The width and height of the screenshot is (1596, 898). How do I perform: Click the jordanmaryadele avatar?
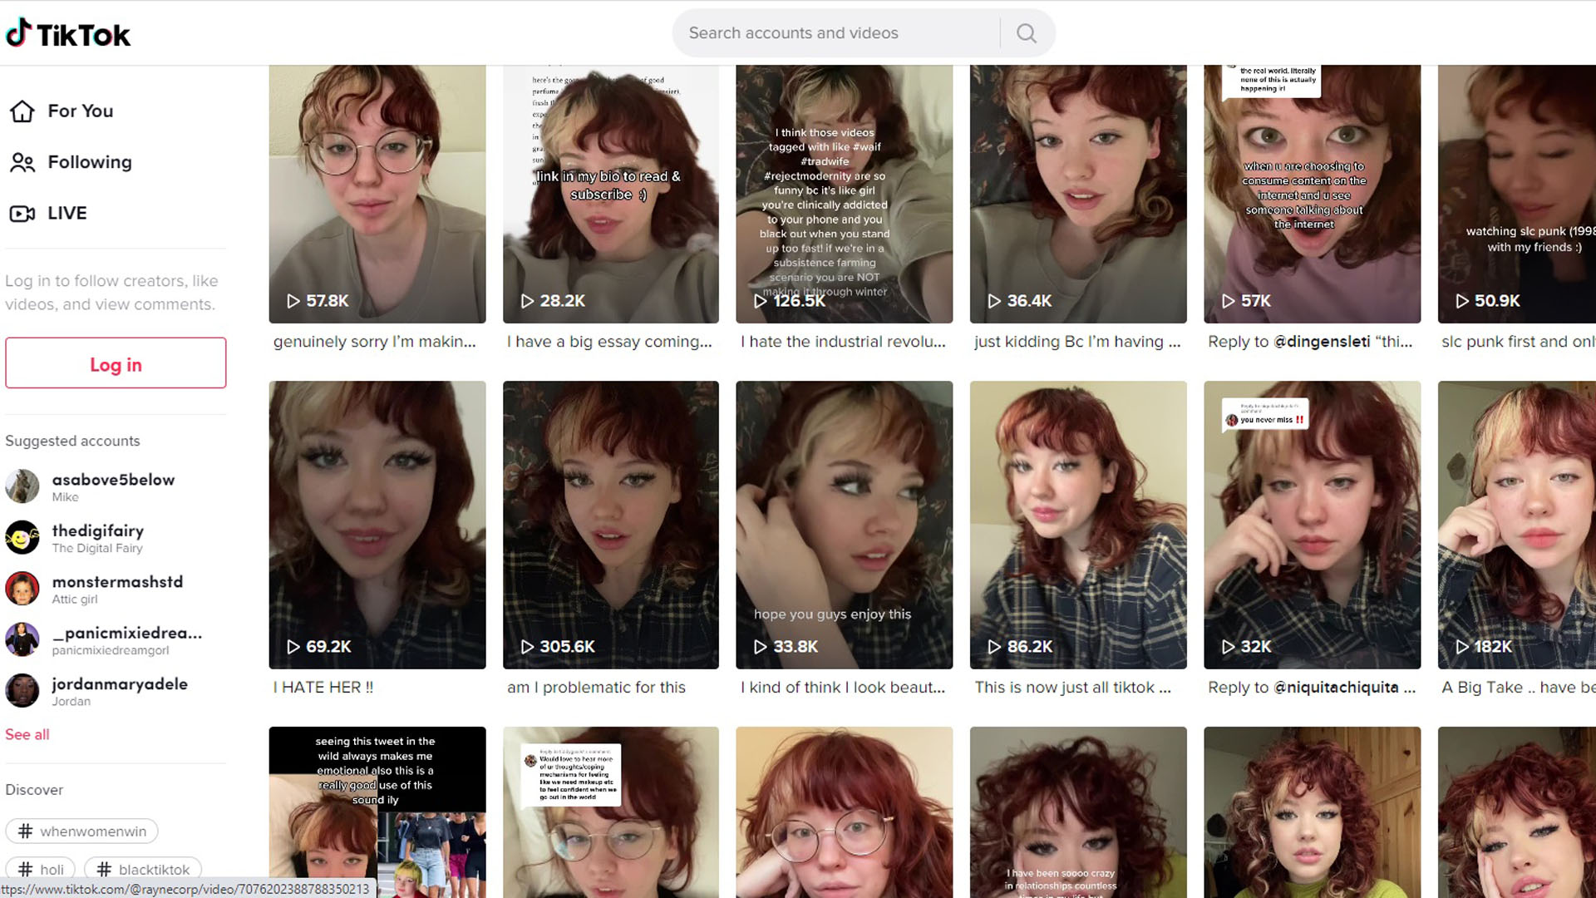[22, 691]
